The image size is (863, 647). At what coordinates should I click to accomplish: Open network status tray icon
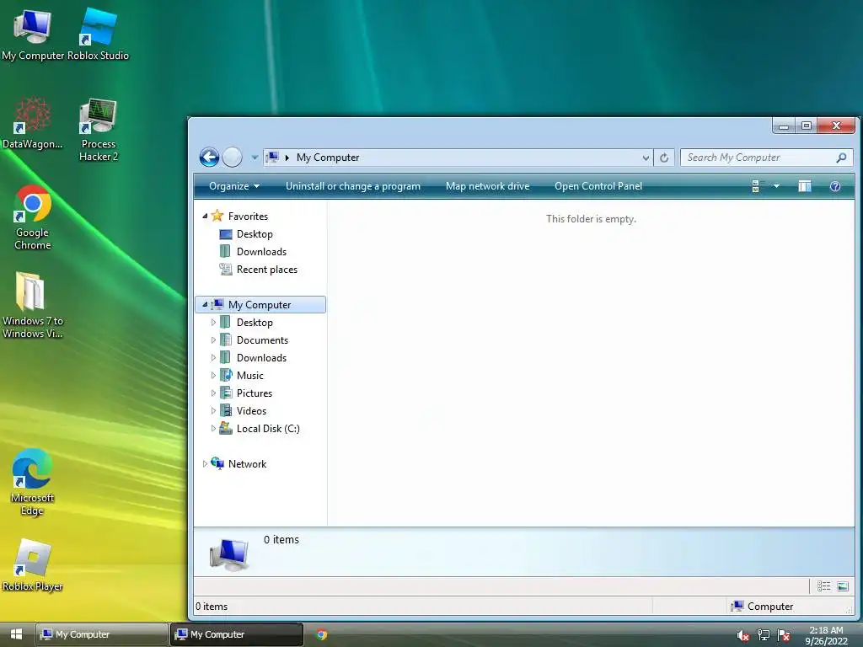coord(764,635)
